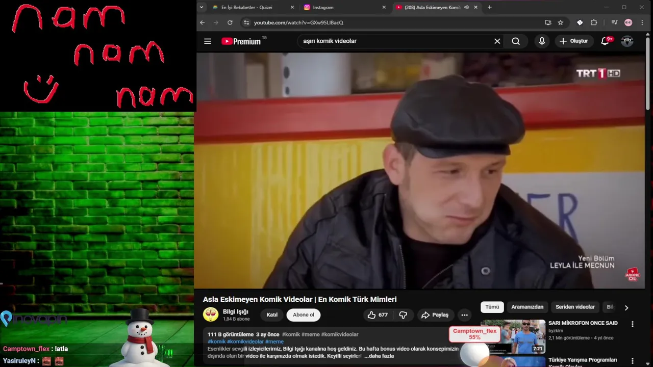The image size is (653, 367).
Task: Open the SARI MİKROFON ONCE SAID video title
Action: click(583, 323)
